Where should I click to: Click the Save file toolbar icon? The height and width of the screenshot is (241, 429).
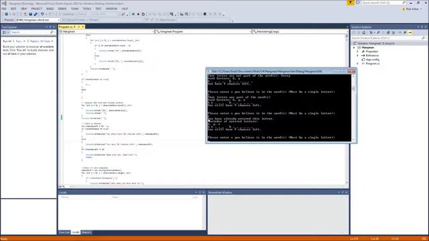pos(30,14)
